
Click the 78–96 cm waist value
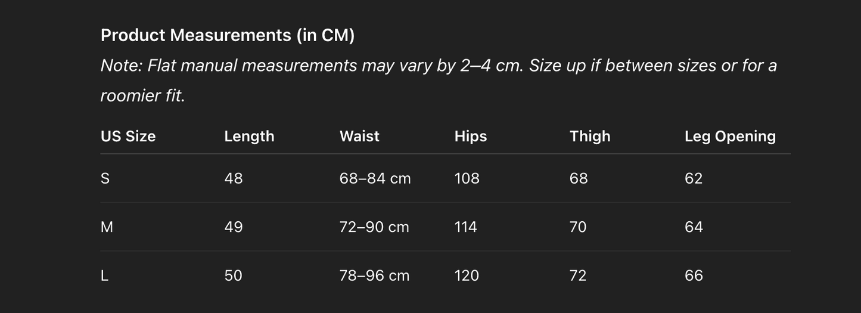coord(374,275)
